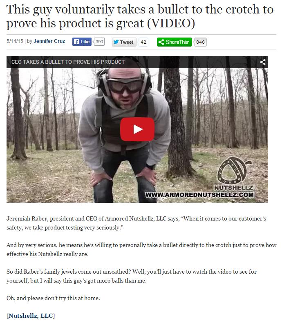Click the Facebook 'f' logo icon

point(76,42)
